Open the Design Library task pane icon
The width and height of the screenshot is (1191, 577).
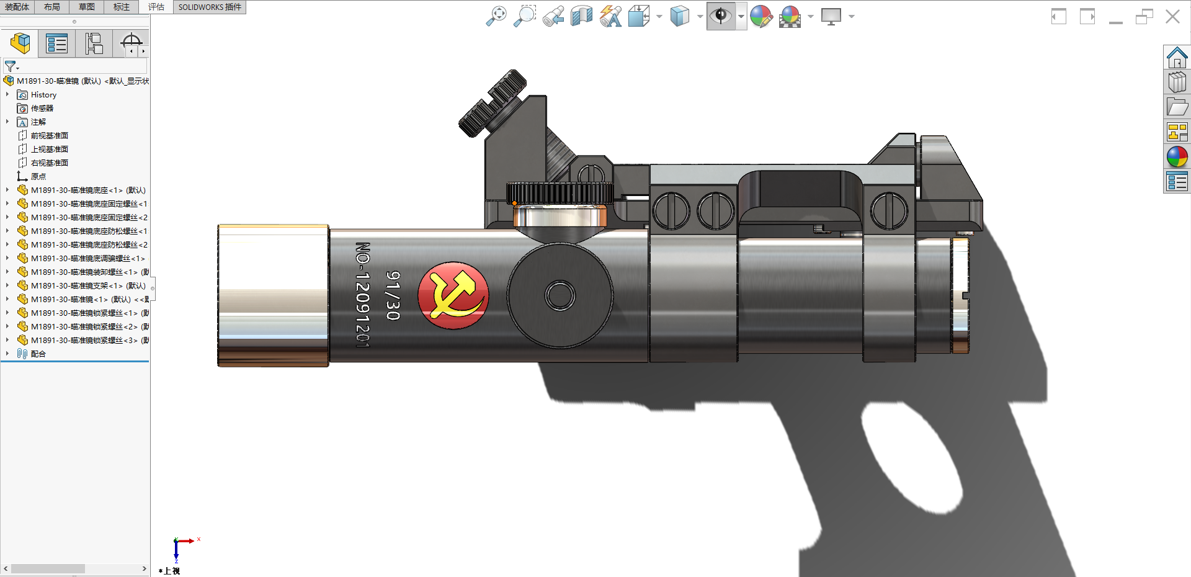pyautogui.click(x=1177, y=82)
